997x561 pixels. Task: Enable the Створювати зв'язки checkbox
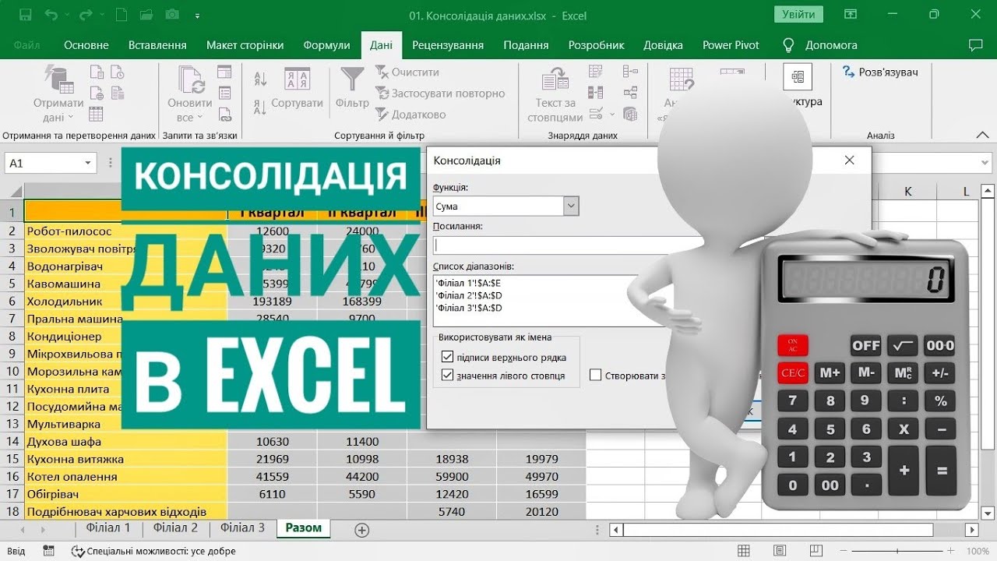click(596, 375)
